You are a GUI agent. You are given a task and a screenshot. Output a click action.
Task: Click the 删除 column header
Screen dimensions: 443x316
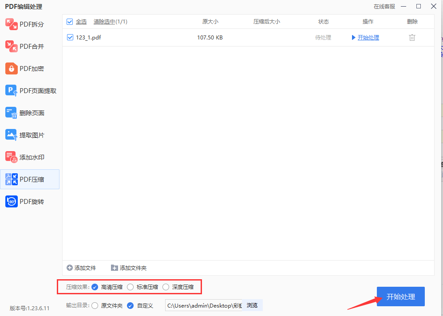click(x=412, y=22)
